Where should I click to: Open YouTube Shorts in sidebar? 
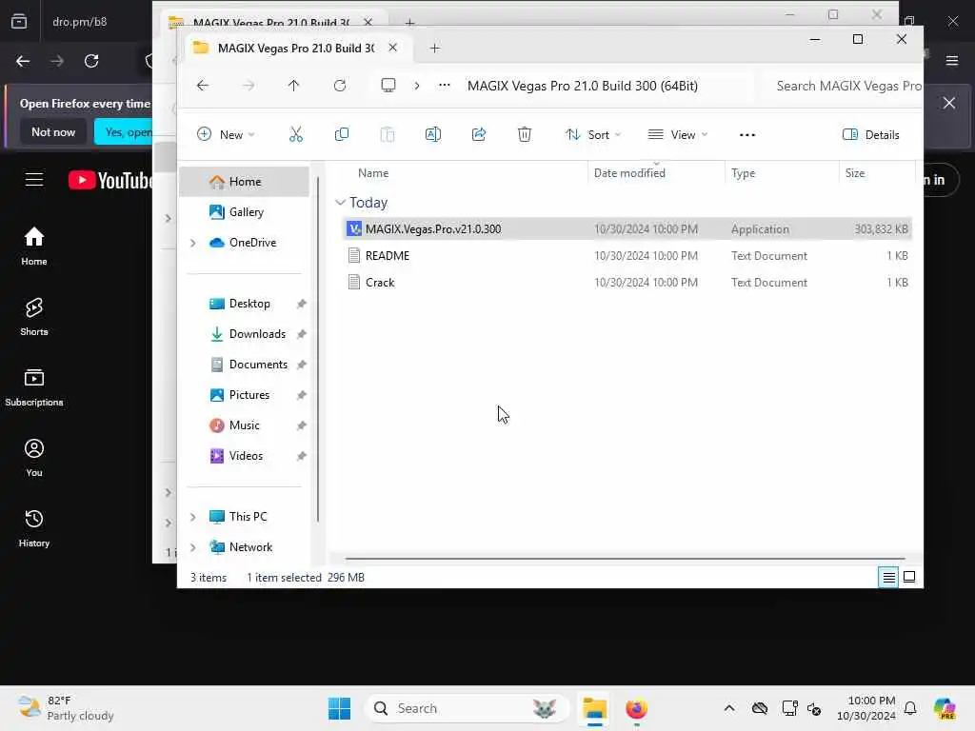(34, 316)
